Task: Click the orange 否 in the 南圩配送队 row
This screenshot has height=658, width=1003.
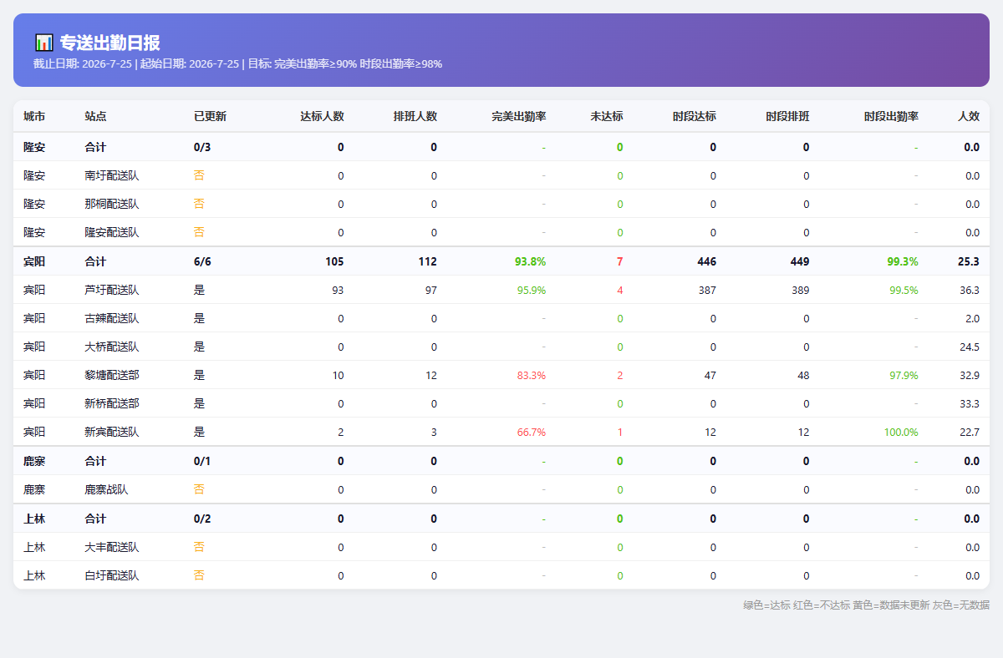Action: click(199, 175)
